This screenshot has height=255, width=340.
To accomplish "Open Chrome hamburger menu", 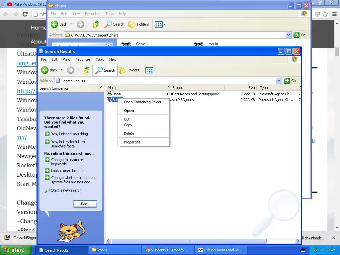I will [x=335, y=14].
